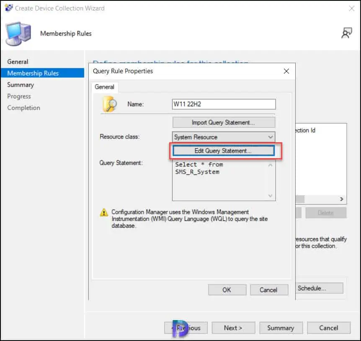Go to General step in wizard sidebar

coord(18,62)
